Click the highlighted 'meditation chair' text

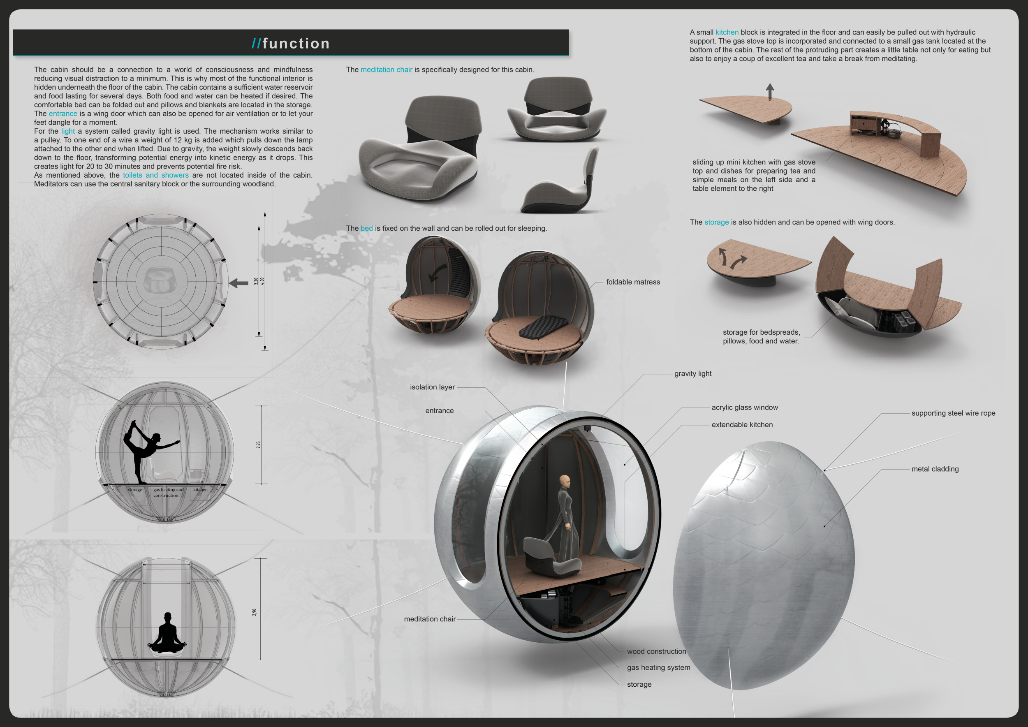point(386,70)
